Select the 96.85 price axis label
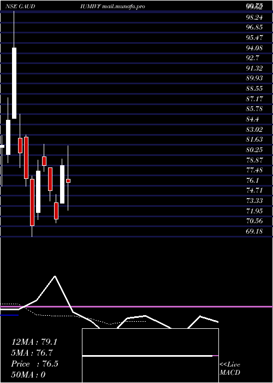The width and height of the screenshot is (273, 383). (x=254, y=27)
